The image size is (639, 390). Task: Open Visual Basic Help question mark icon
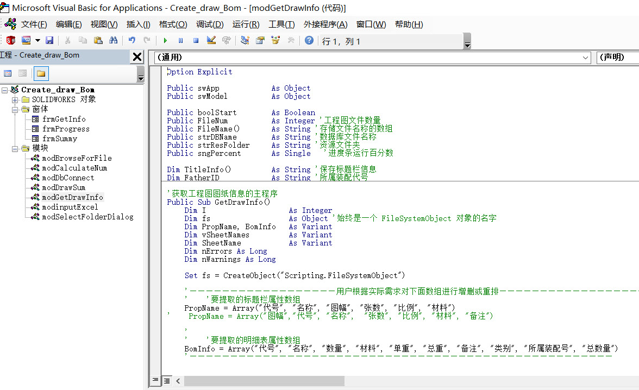309,40
